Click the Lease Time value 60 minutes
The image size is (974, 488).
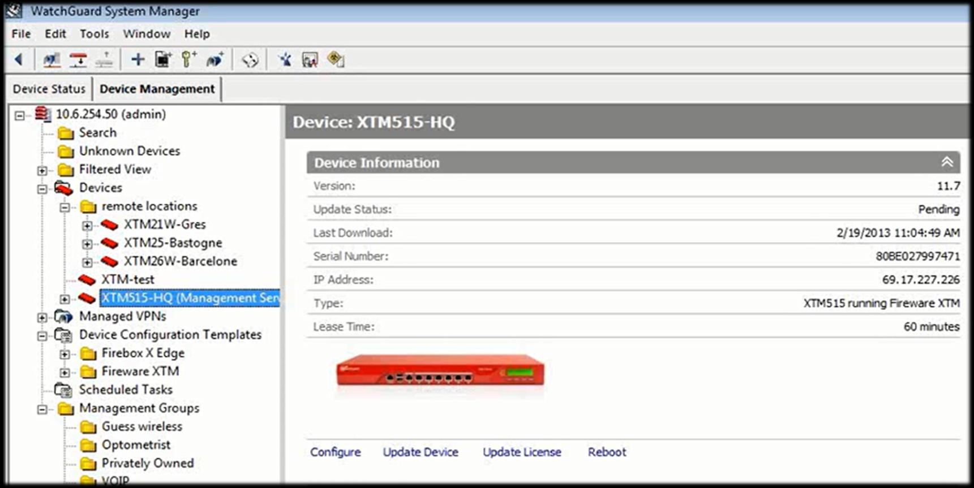pos(932,327)
